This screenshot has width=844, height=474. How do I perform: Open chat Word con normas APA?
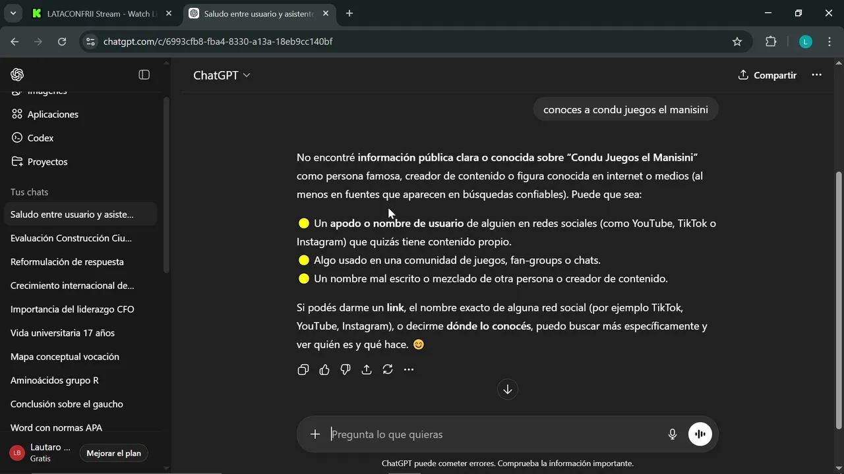point(80,427)
